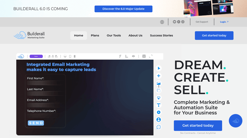Click the "No Contracts - Cancel Anytime" text
The width and height of the screenshot is (247, 138).
198,133
